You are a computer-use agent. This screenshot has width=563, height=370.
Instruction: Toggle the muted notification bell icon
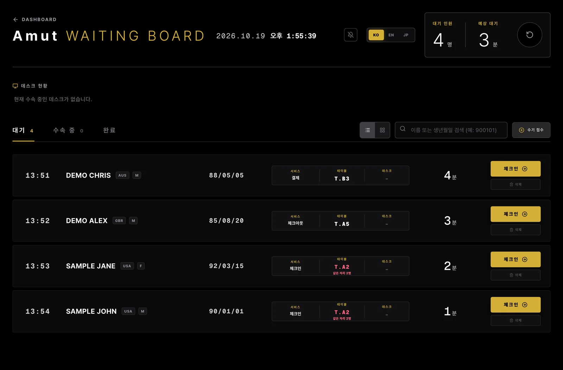click(x=350, y=35)
